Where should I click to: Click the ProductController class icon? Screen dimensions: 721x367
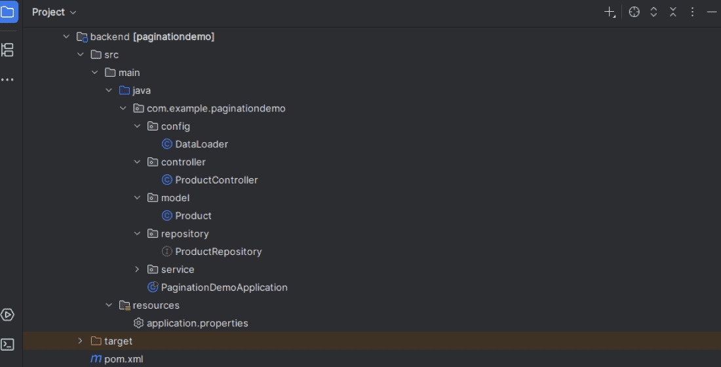point(167,180)
